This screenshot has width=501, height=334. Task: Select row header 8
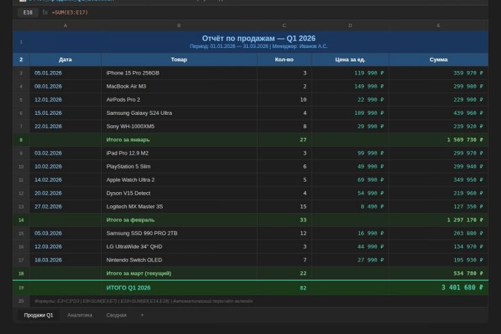coord(21,140)
